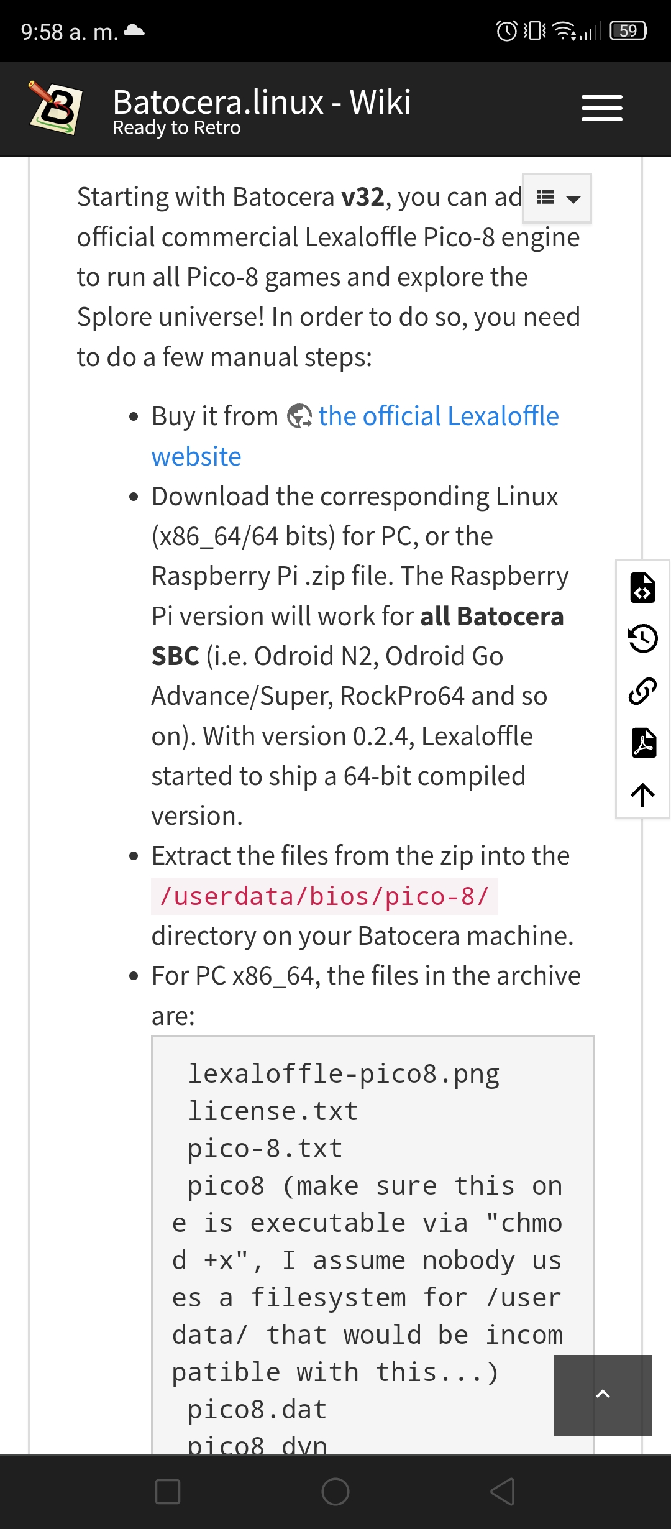Image resolution: width=671 pixels, height=1529 pixels.
Task: Expand the table of contents dropdown
Action: pyautogui.click(x=557, y=198)
